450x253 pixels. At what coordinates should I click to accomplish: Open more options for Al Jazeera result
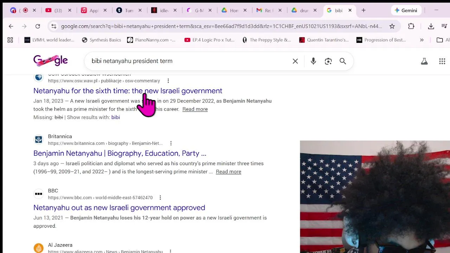click(170, 252)
